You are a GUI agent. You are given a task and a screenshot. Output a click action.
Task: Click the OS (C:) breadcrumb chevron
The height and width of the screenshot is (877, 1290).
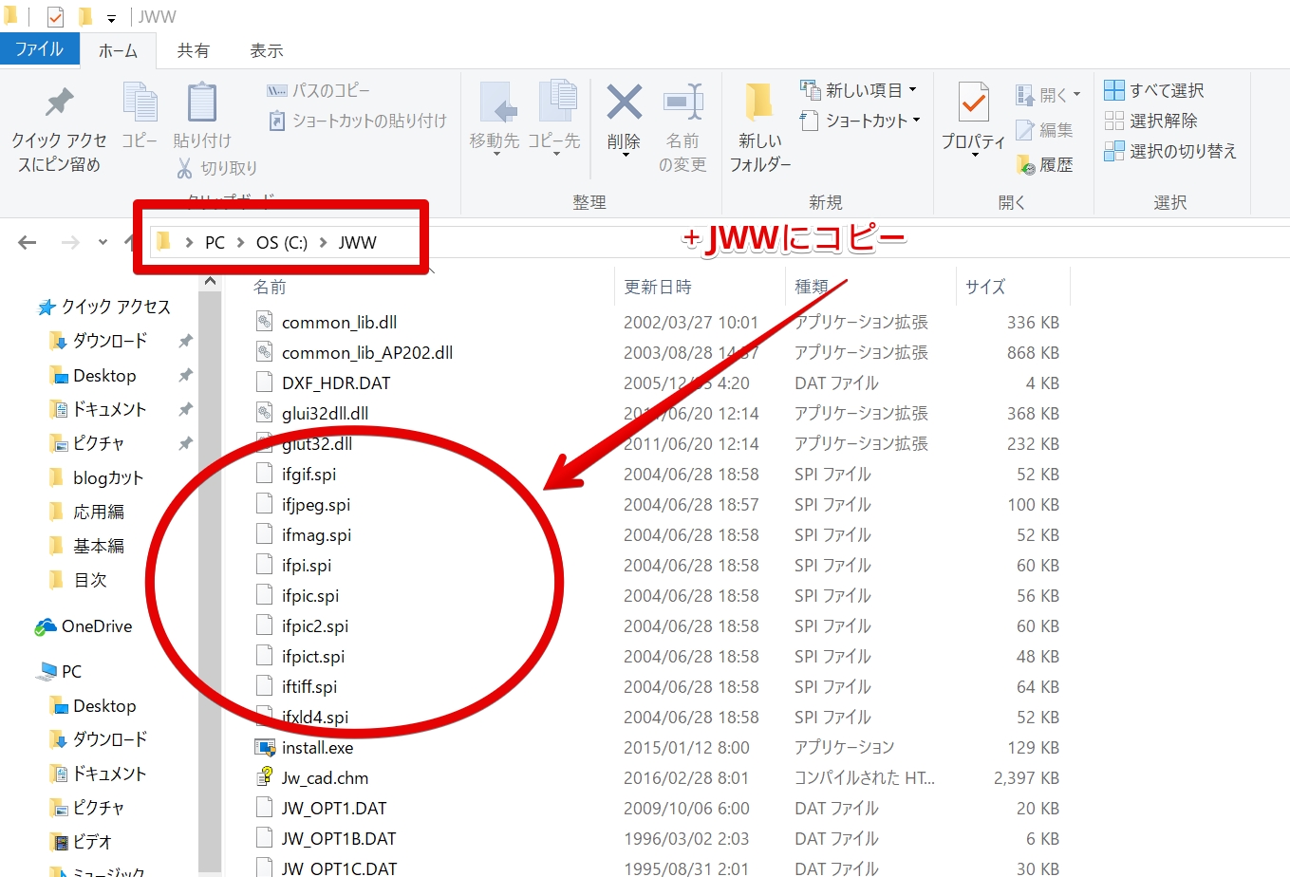click(323, 243)
